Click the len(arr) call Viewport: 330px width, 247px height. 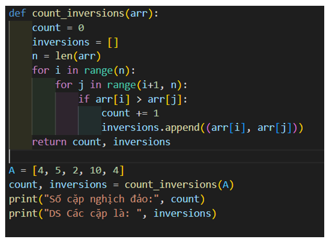78,57
